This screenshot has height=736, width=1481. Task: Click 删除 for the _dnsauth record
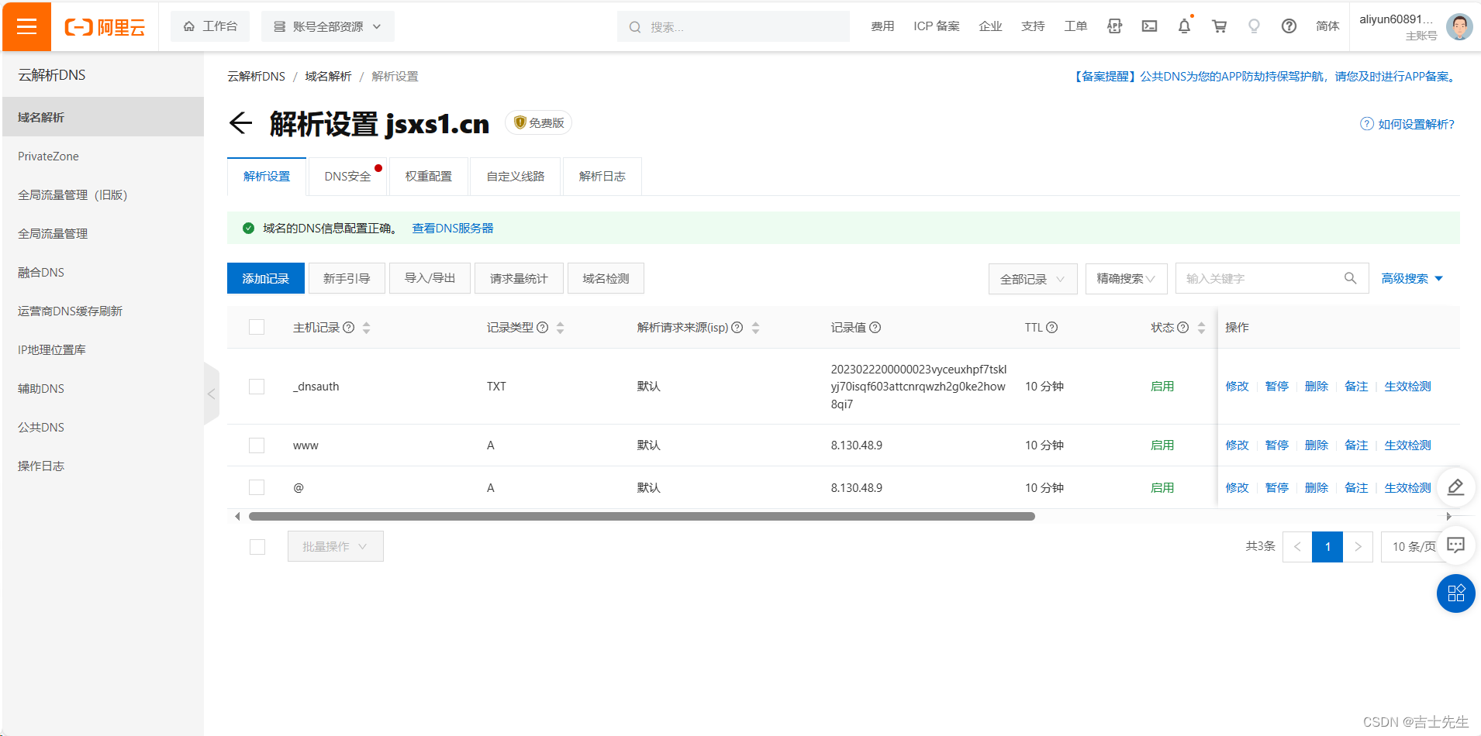pyautogui.click(x=1317, y=387)
